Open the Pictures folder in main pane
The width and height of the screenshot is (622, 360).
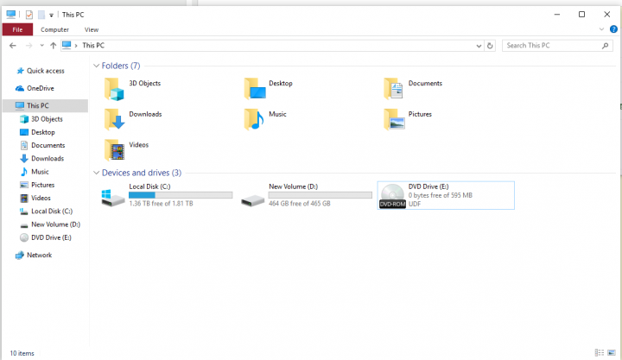394,119
